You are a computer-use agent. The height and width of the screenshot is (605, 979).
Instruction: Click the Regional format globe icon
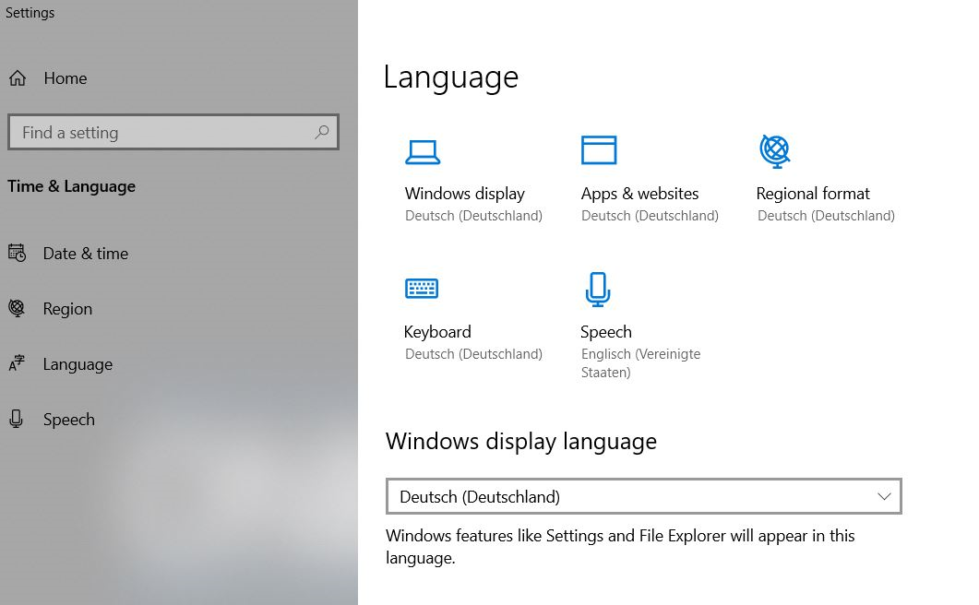(x=775, y=151)
